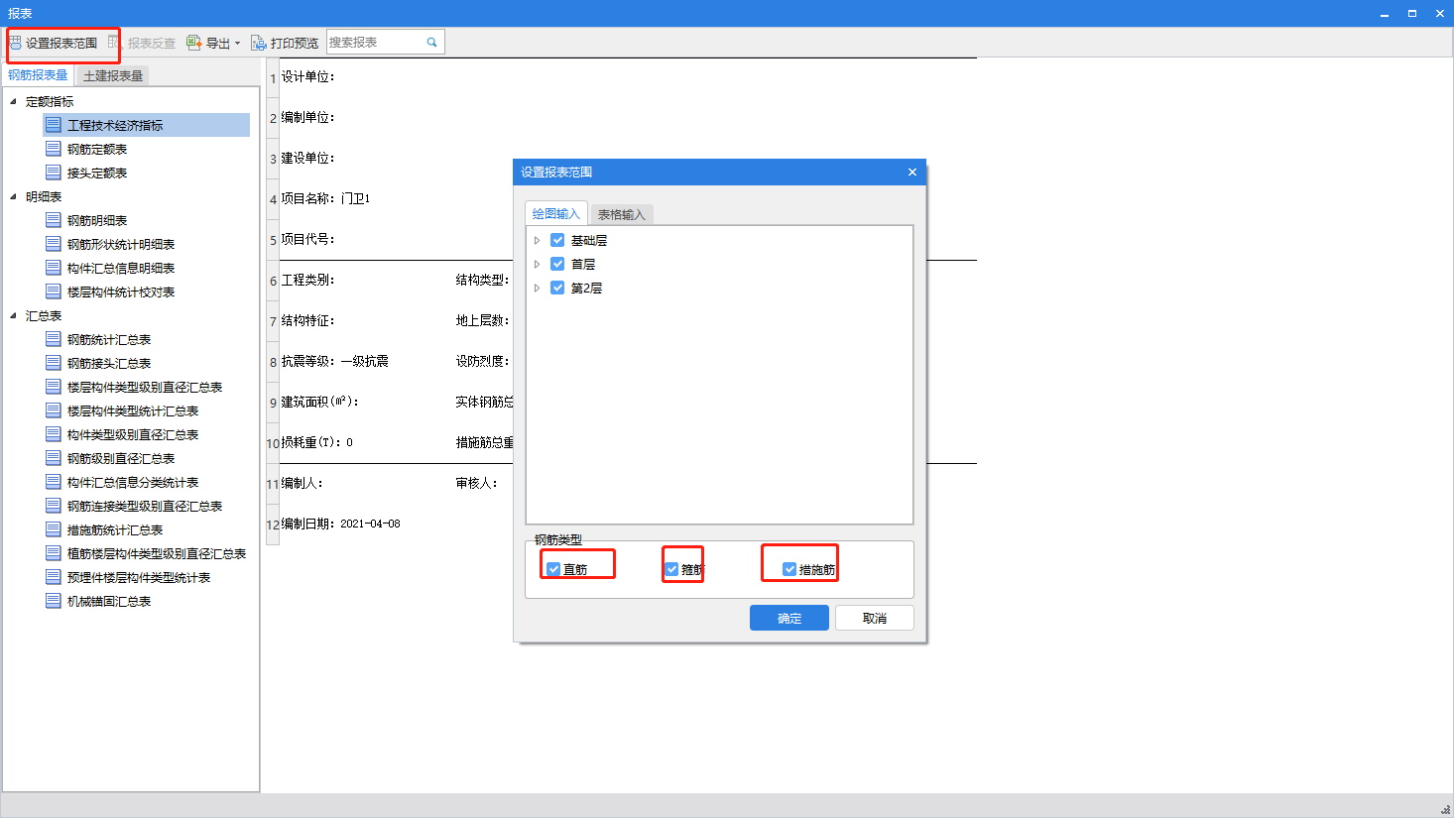Collapse the 定额指标 group
1454x818 pixels.
(x=13, y=101)
